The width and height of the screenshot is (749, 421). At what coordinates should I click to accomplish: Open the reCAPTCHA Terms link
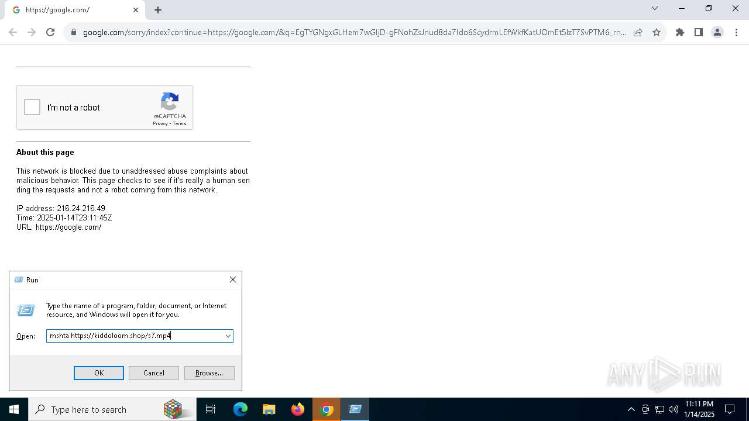[x=179, y=123]
